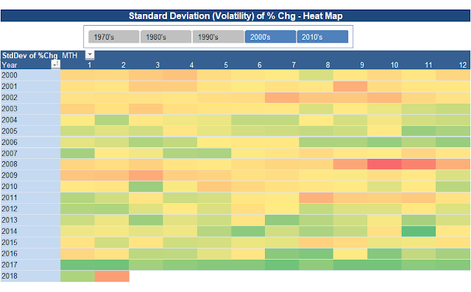Open the MTH column filter dropdown
471x292 pixels.
click(90, 55)
